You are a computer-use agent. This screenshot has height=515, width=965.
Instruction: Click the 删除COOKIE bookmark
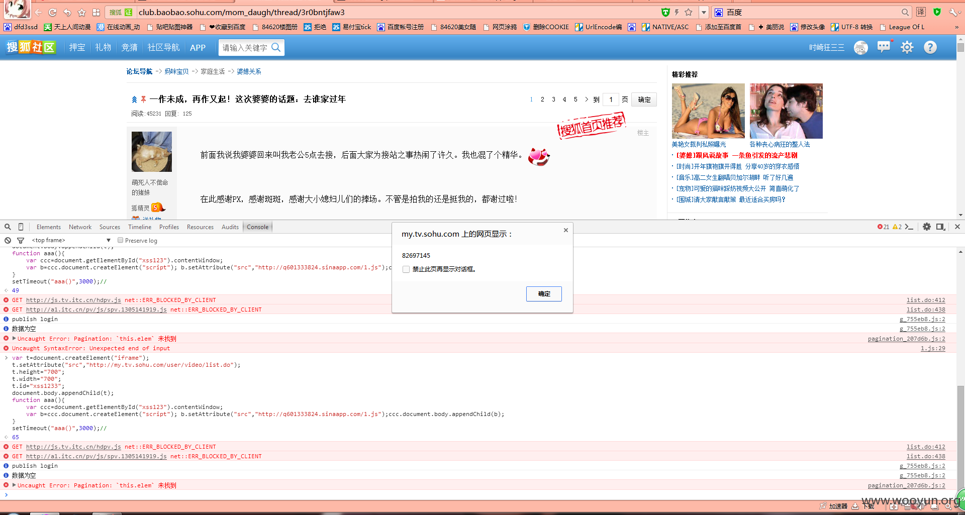point(546,27)
